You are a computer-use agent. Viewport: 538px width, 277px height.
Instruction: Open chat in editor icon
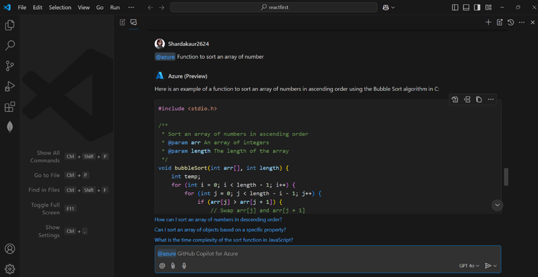coord(500,22)
